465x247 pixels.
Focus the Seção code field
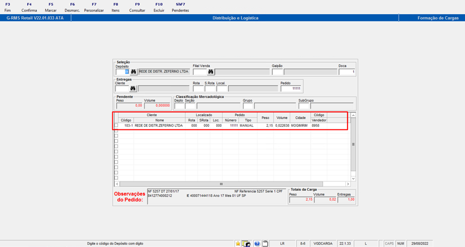point(191,106)
